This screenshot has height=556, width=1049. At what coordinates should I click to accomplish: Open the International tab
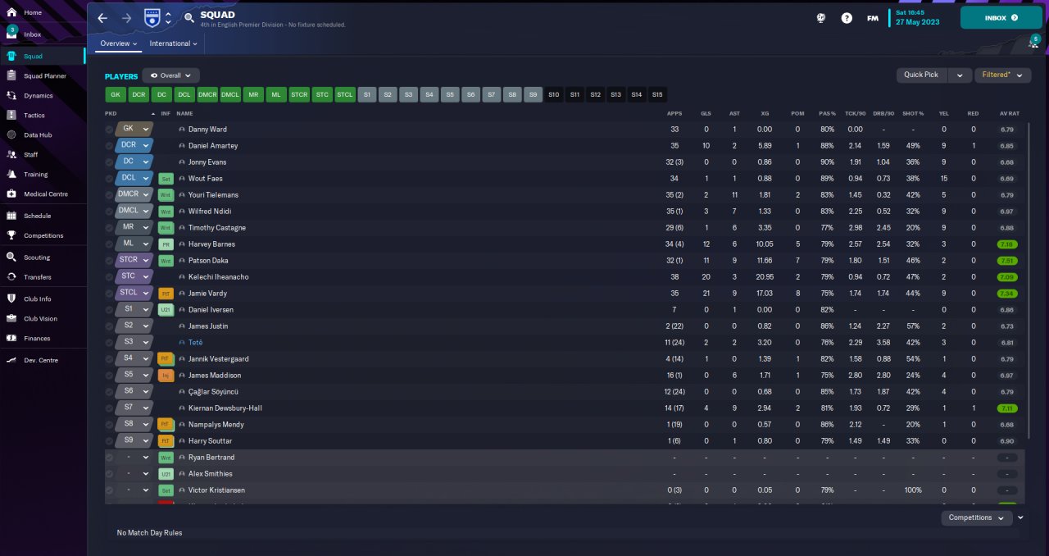(173, 43)
